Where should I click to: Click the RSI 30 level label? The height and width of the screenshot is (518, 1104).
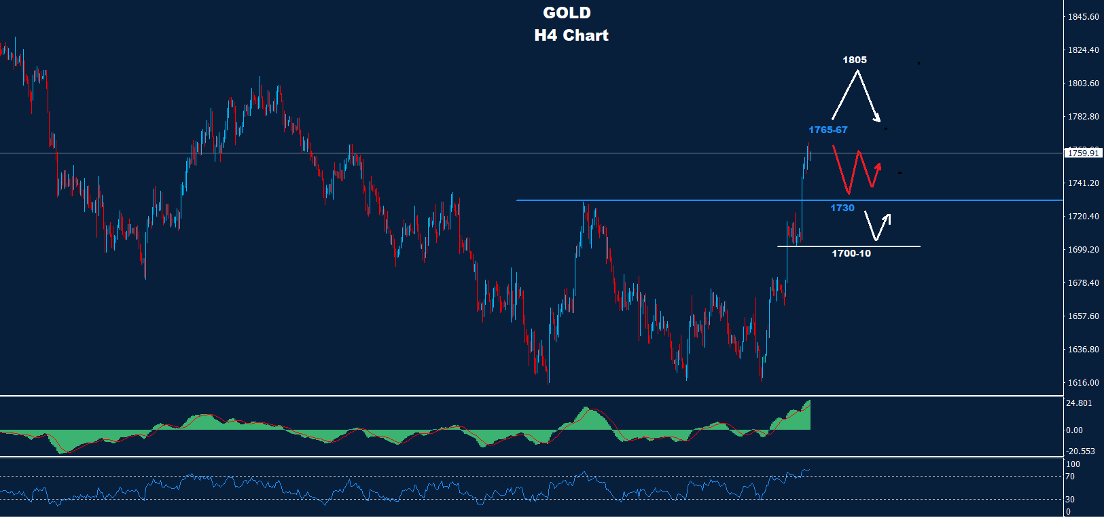[x=1070, y=500]
